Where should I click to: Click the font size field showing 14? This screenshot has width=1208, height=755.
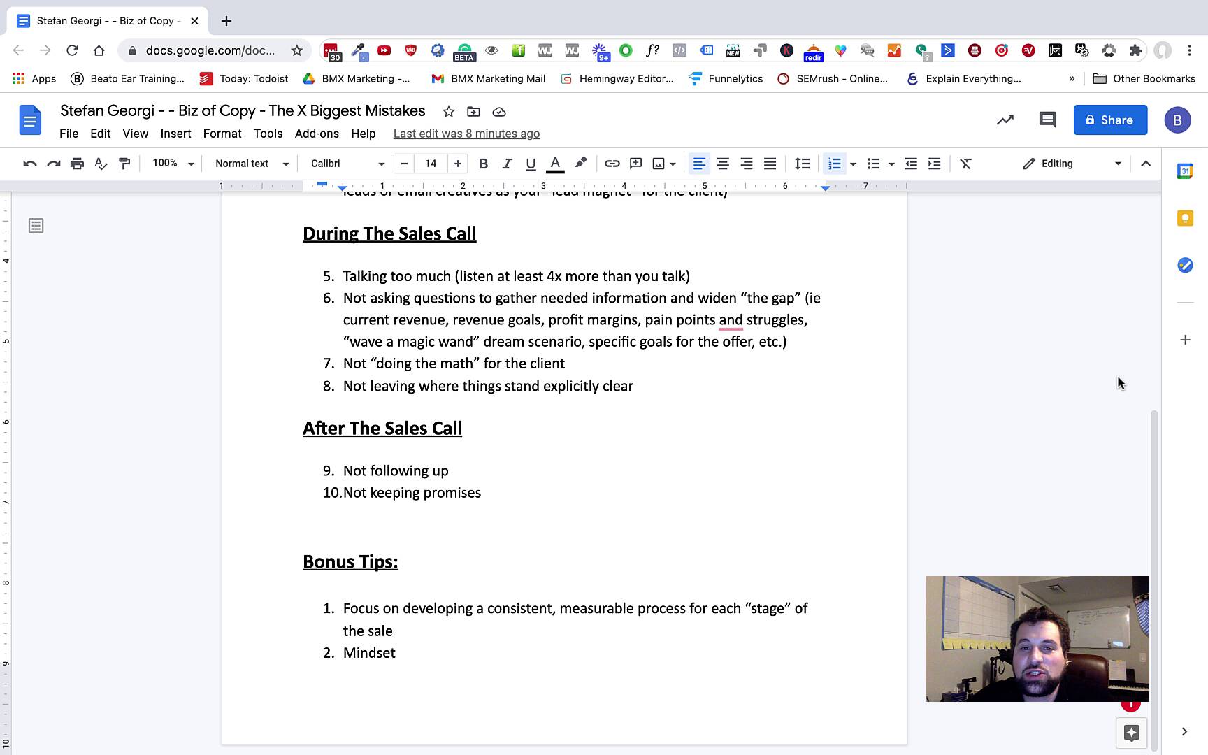(431, 164)
